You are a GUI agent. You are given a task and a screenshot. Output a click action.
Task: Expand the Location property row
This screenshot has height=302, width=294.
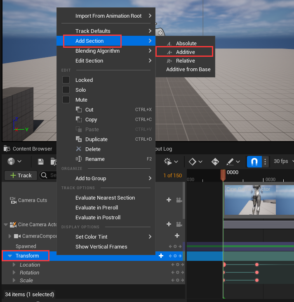pos(14,265)
